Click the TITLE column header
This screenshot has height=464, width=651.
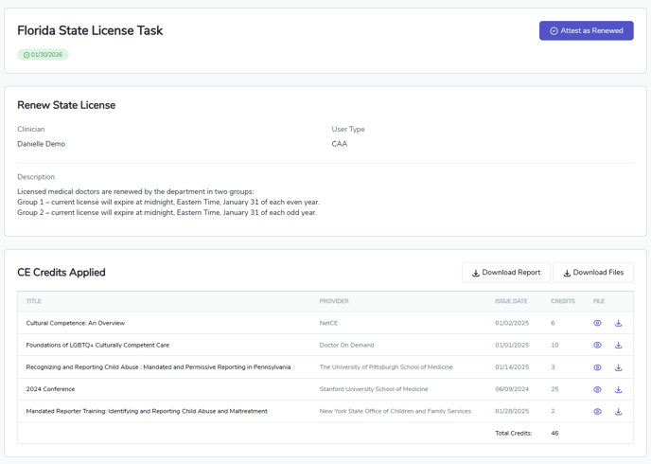(34, 301)
